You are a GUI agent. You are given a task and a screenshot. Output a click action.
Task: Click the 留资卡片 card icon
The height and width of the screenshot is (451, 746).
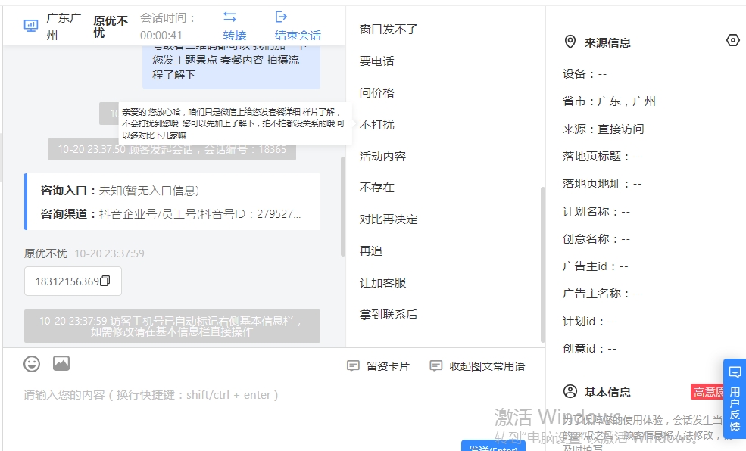tap(353, 365)
